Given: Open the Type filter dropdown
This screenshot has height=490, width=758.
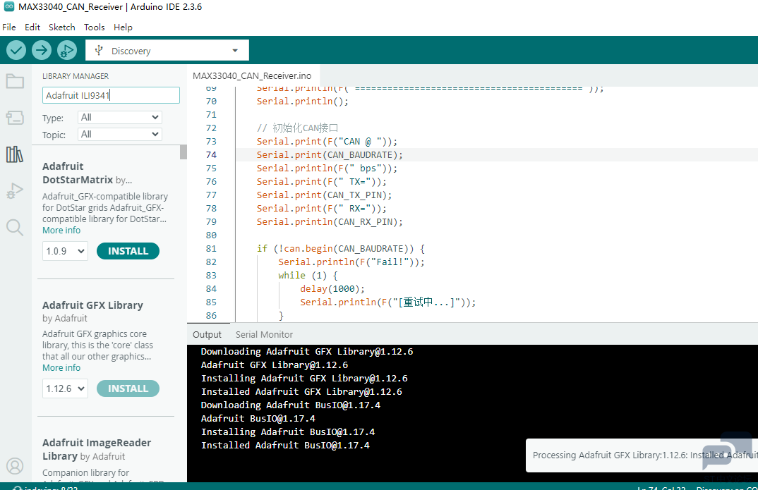Looking at the screenshot, I should (x=119, y=117).
